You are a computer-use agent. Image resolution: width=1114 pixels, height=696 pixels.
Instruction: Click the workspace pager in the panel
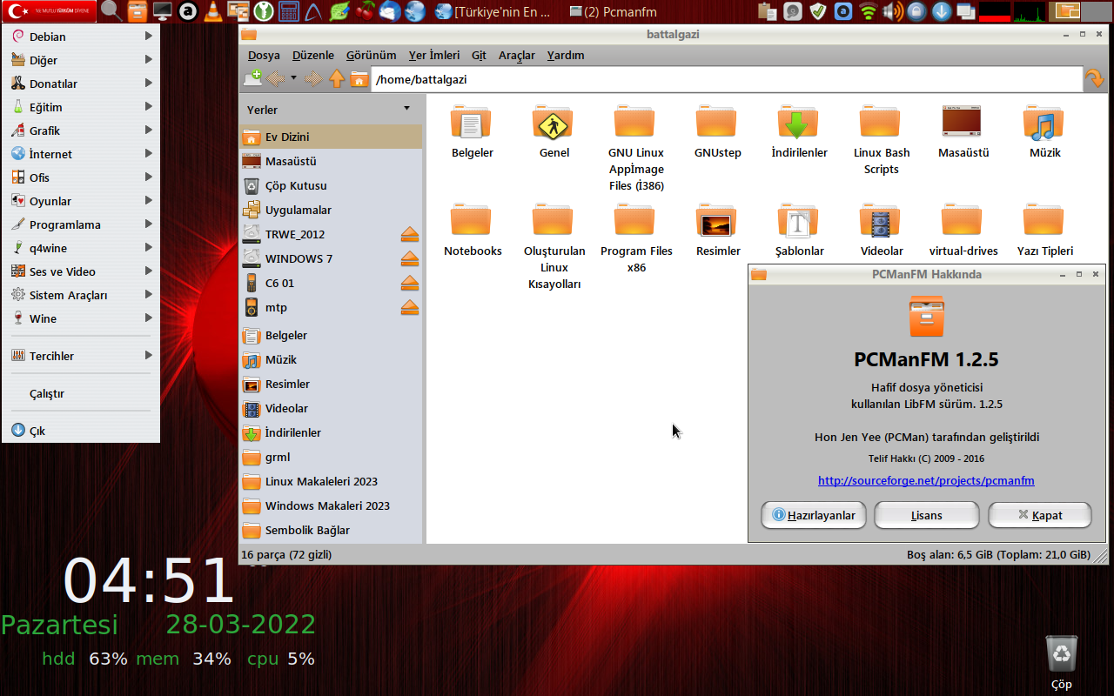1081,11
